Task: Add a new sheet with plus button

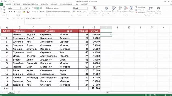Action: (19, 93)
